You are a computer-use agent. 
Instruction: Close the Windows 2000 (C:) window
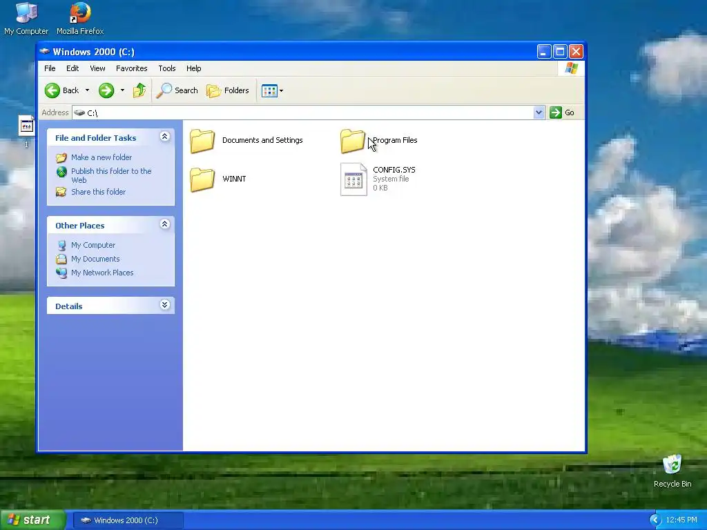(577, 52)
